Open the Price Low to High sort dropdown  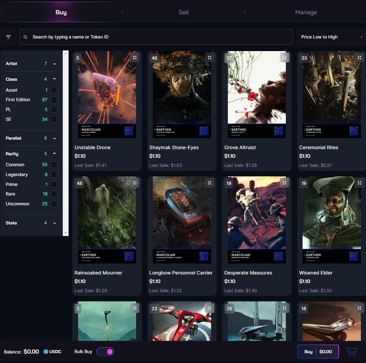[331, 37]
